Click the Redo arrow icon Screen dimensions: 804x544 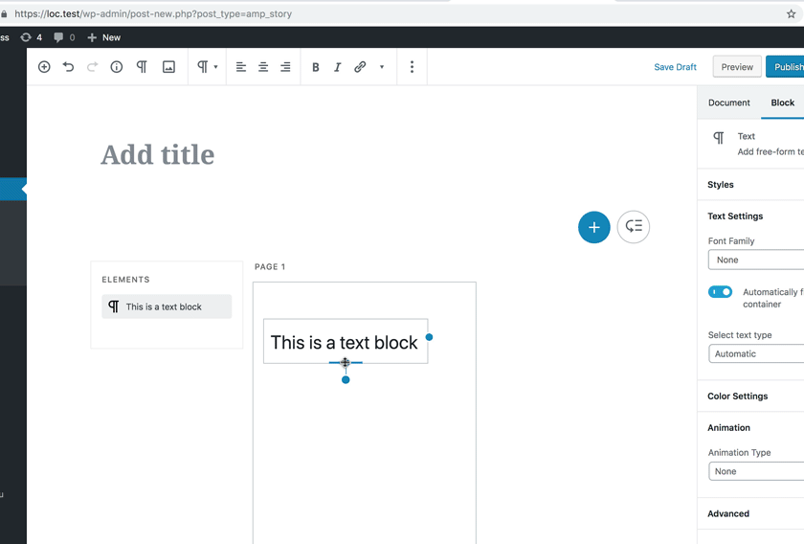[x=92, y=67]
